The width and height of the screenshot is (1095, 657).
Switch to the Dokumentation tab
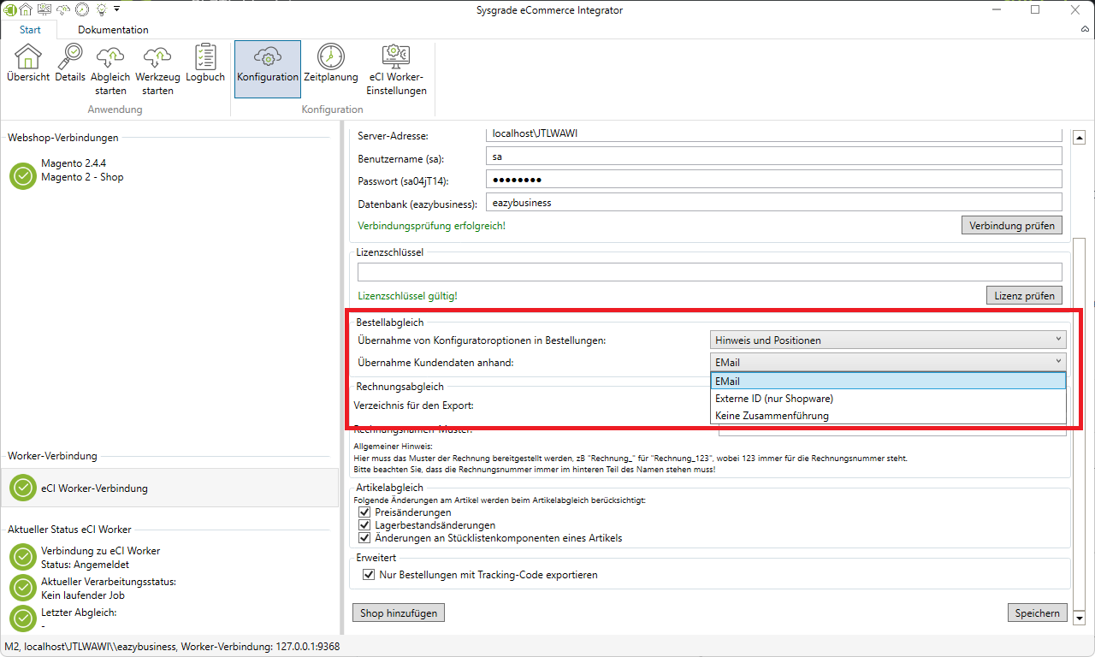(113, 30)
